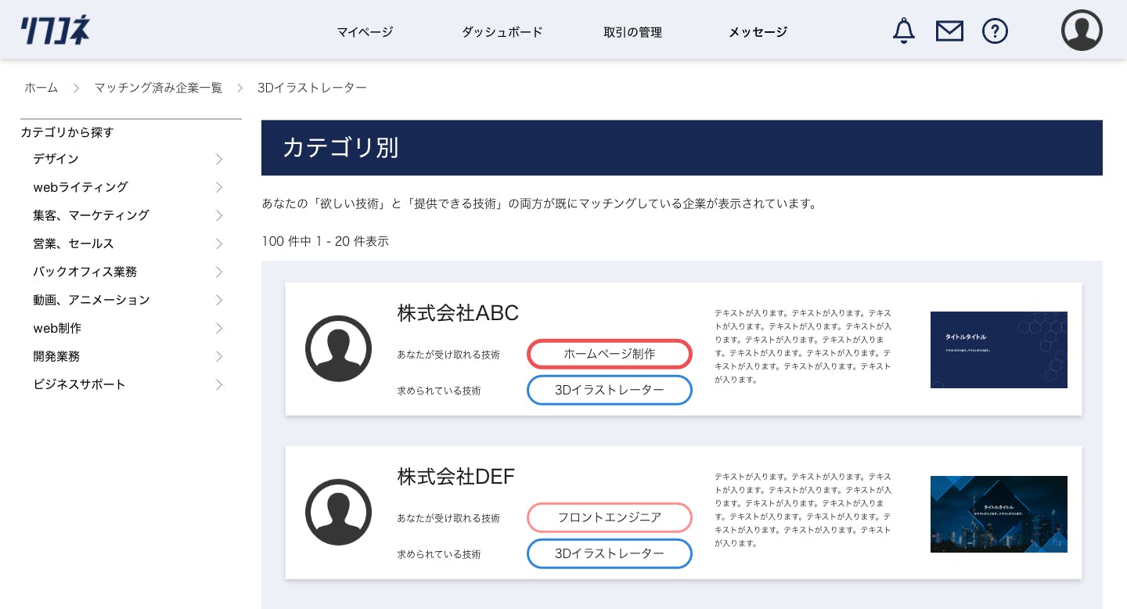Open the mail envelope icon
This screenshot has width=1127, height=609.
point(949,31)
